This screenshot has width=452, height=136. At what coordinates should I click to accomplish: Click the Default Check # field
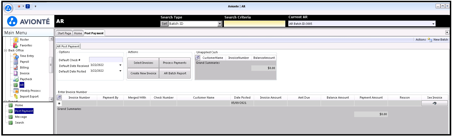click(x=106, y=60)
